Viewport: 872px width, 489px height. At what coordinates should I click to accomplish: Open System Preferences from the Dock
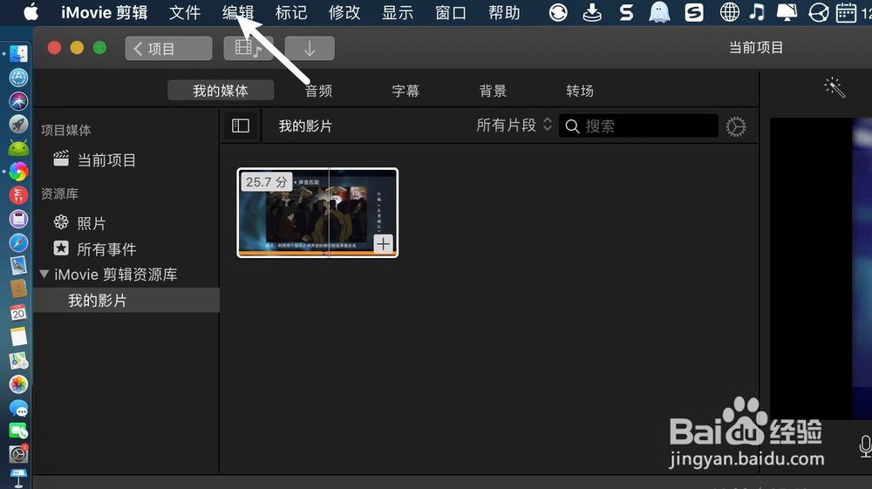(x=18, y=454)
